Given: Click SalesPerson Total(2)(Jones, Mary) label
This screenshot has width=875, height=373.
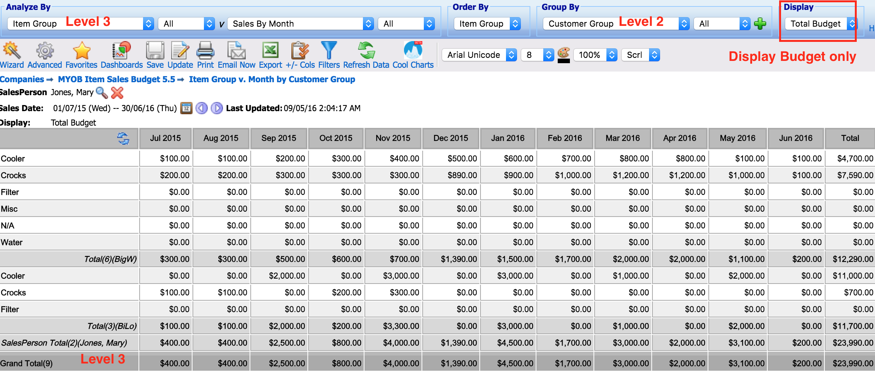Looking at the screenshot, I should point(64,343).
